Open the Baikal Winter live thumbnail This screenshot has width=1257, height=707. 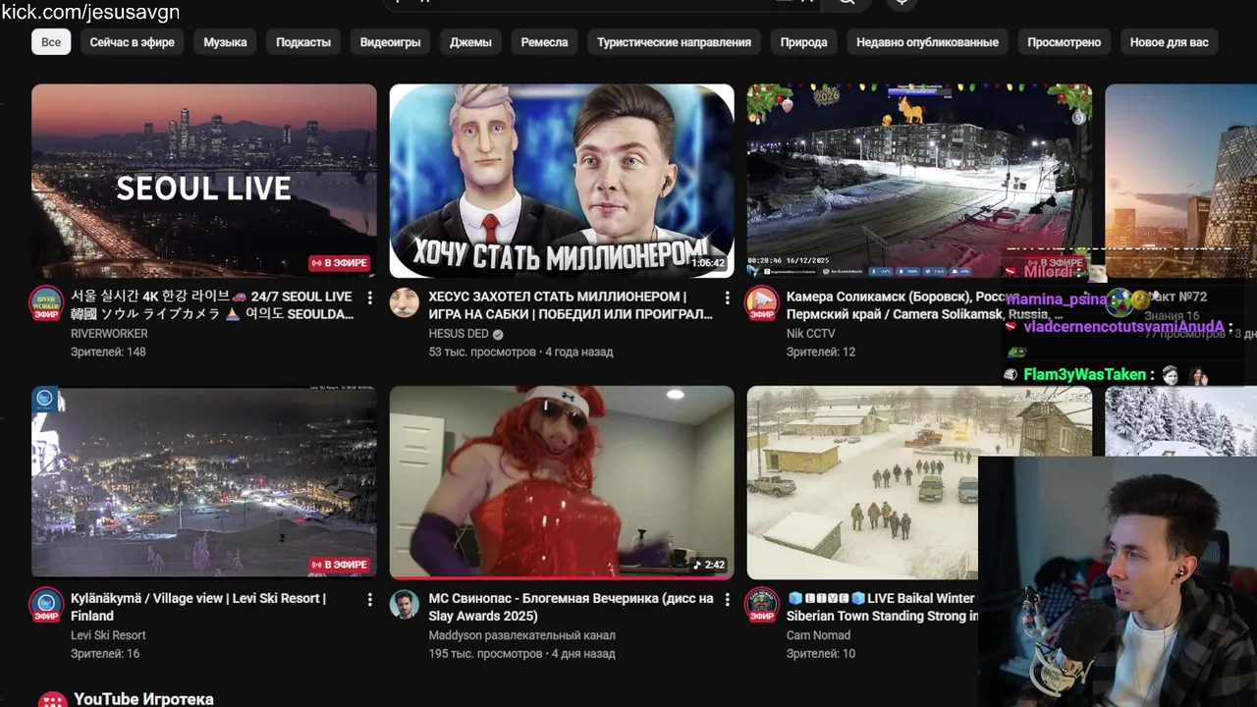(862, 482)
